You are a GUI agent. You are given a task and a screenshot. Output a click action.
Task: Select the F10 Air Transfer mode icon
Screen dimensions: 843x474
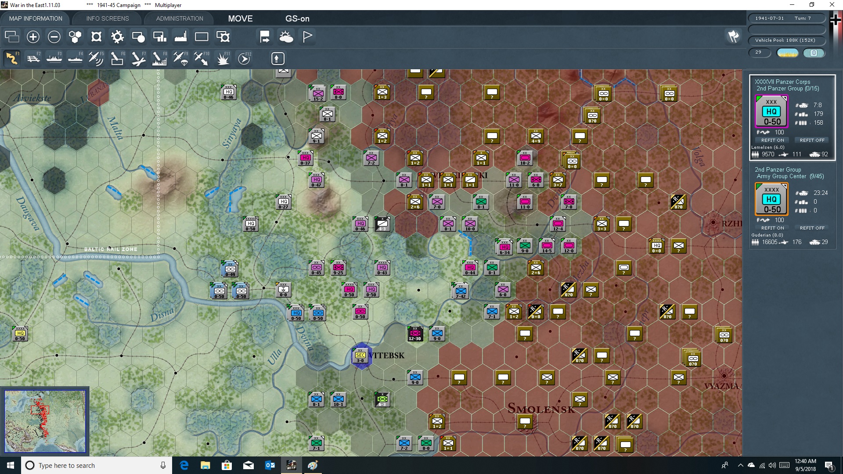tap(202, 58)
